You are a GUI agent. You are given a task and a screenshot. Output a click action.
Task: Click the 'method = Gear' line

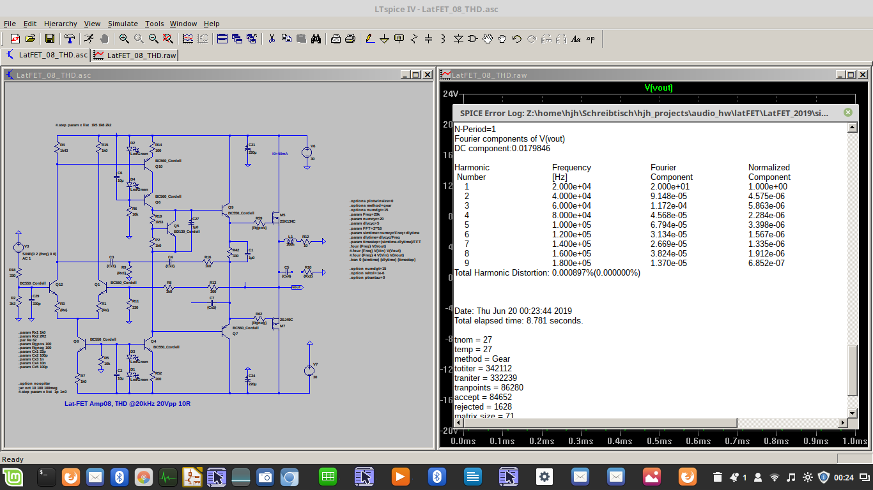482,359
